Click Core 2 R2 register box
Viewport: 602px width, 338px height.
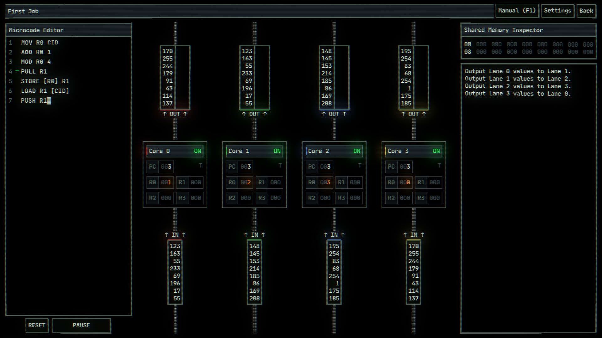point(319,198)
